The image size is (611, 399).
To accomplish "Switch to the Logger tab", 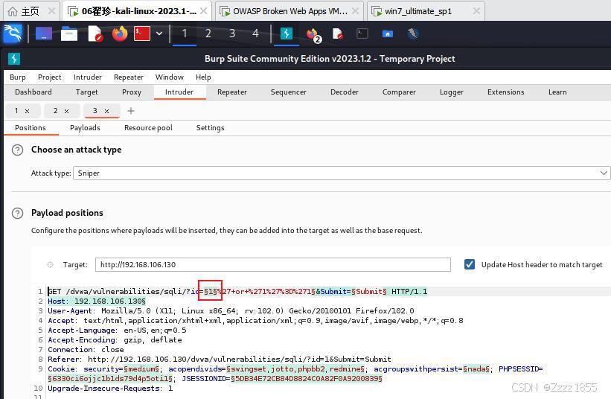I will point(452,92).
